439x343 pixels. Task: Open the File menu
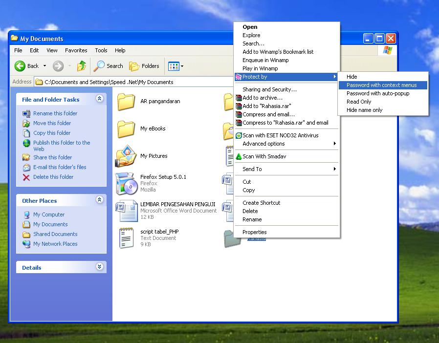click(x=18, y=50)
